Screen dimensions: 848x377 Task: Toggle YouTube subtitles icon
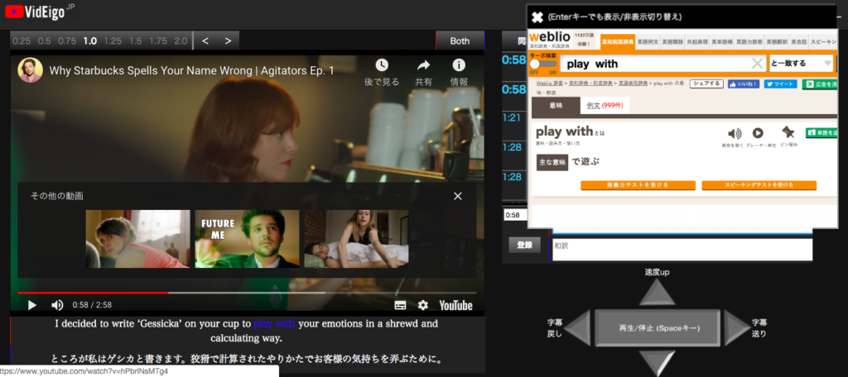pyautogui.click(x=400, y=305)
